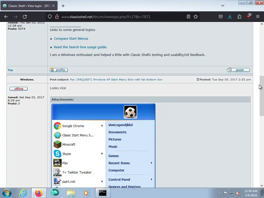The image size is (264, 198).
Task: Quote this post button
Action: coord(238,70)
